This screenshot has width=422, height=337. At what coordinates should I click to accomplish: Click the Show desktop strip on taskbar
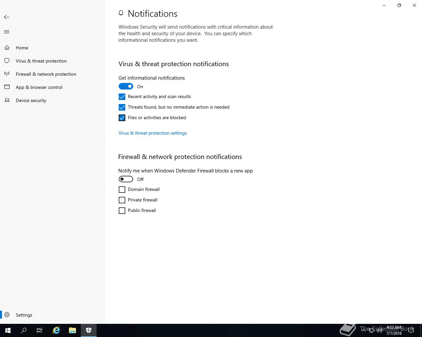pos(421,330)
